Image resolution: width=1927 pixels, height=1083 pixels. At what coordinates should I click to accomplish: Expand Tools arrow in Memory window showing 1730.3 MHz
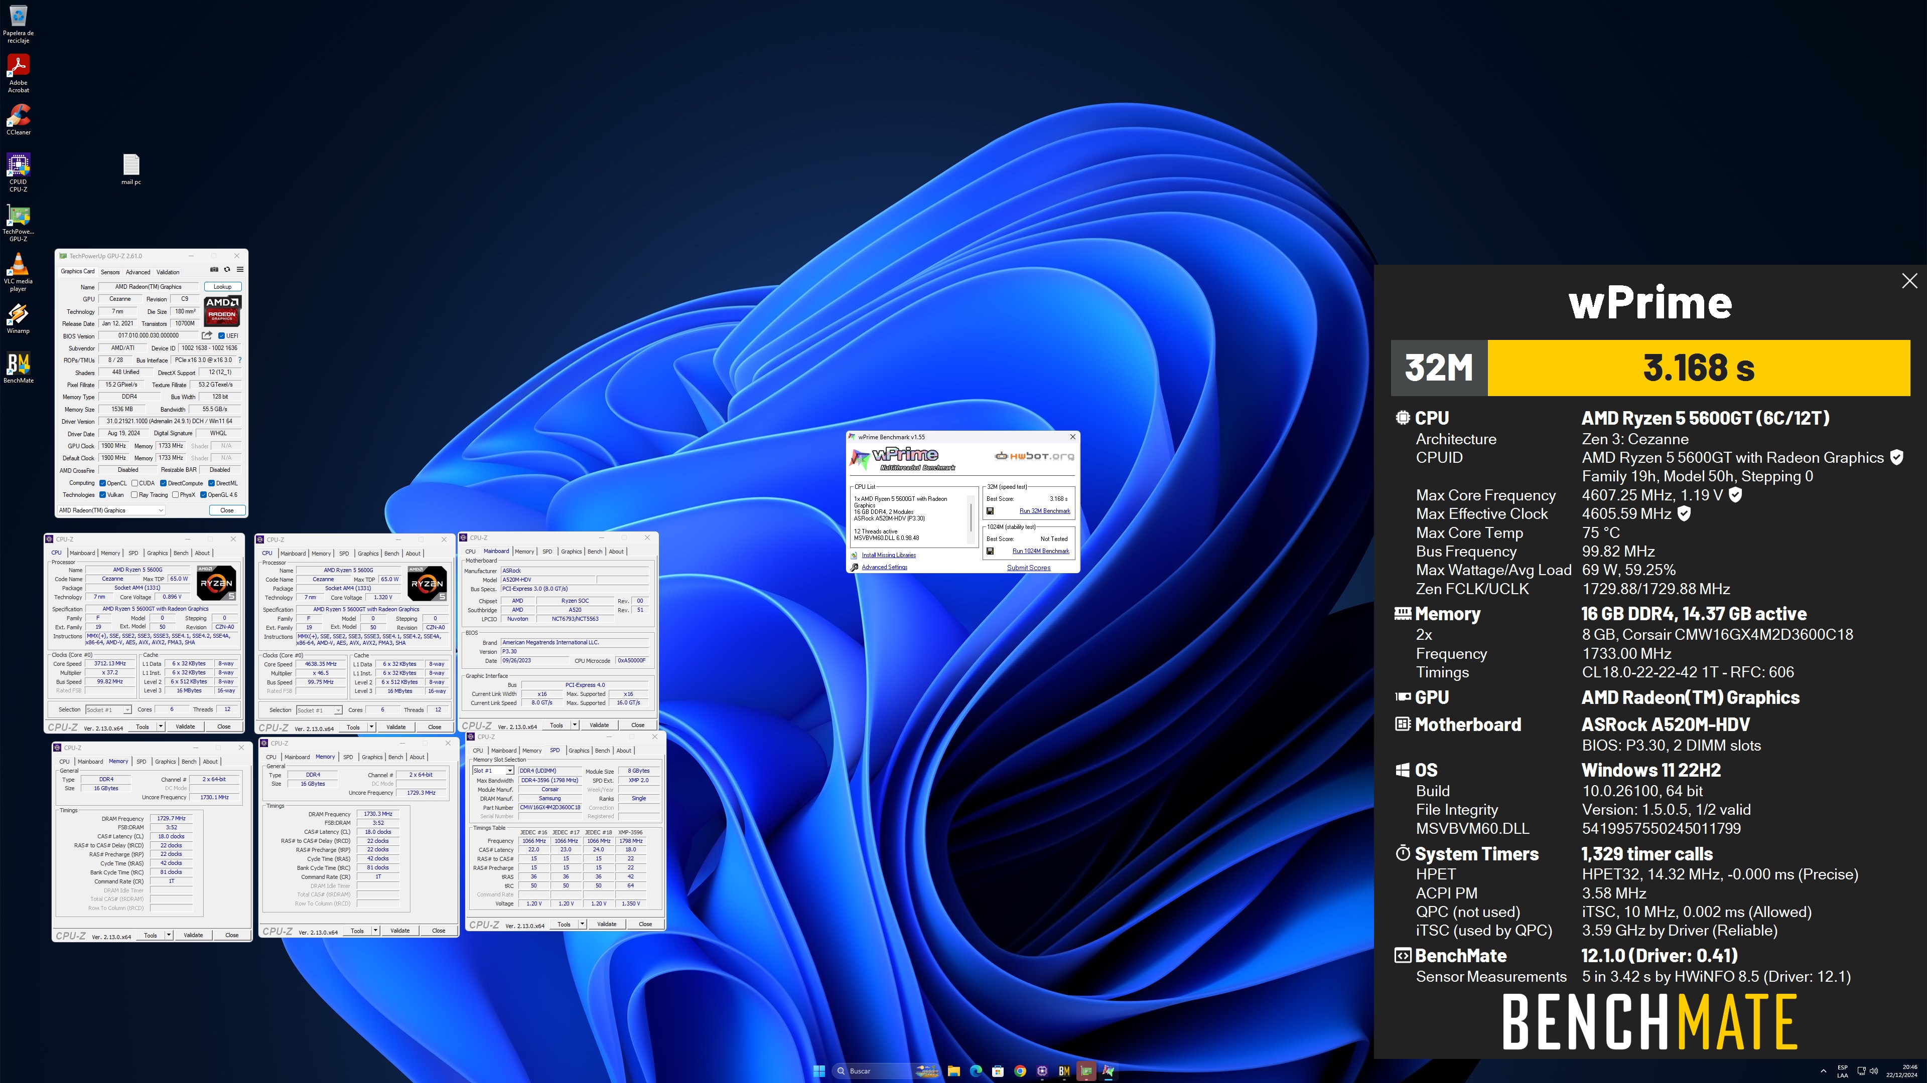coord(375,931)
